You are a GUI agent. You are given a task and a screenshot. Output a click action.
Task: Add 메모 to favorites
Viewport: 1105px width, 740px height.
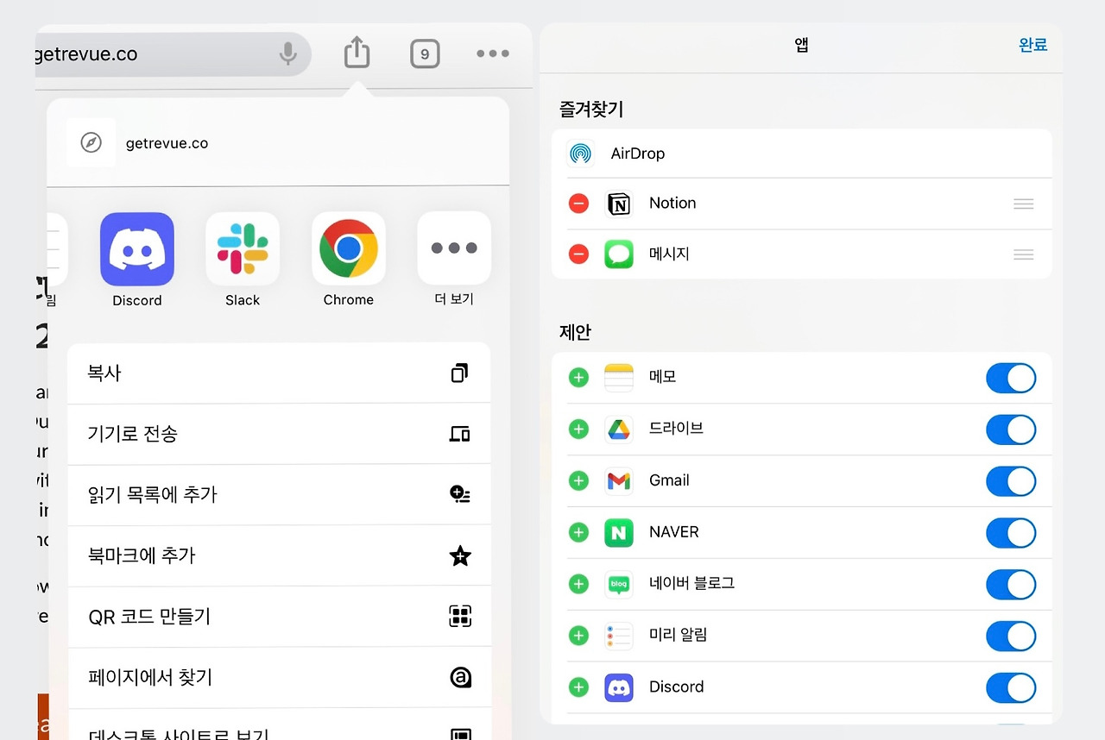(578, 378)
